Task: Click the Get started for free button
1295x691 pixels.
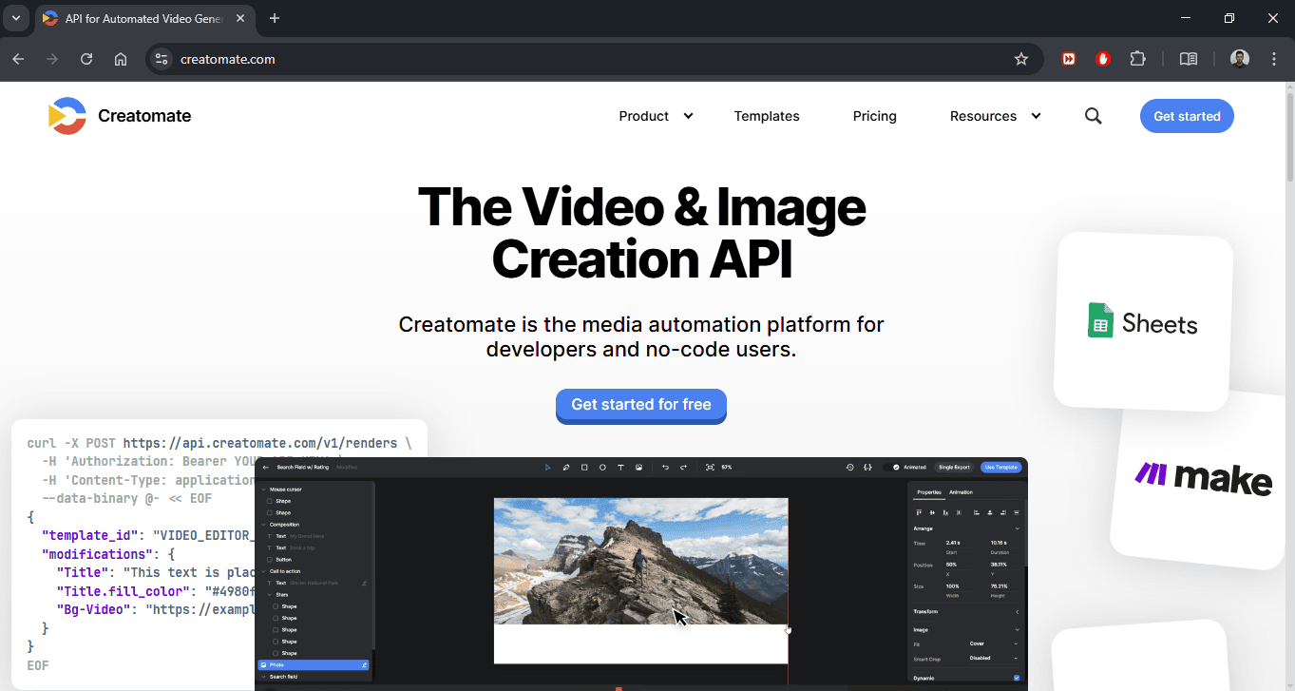Action: (x=641, y=405)
